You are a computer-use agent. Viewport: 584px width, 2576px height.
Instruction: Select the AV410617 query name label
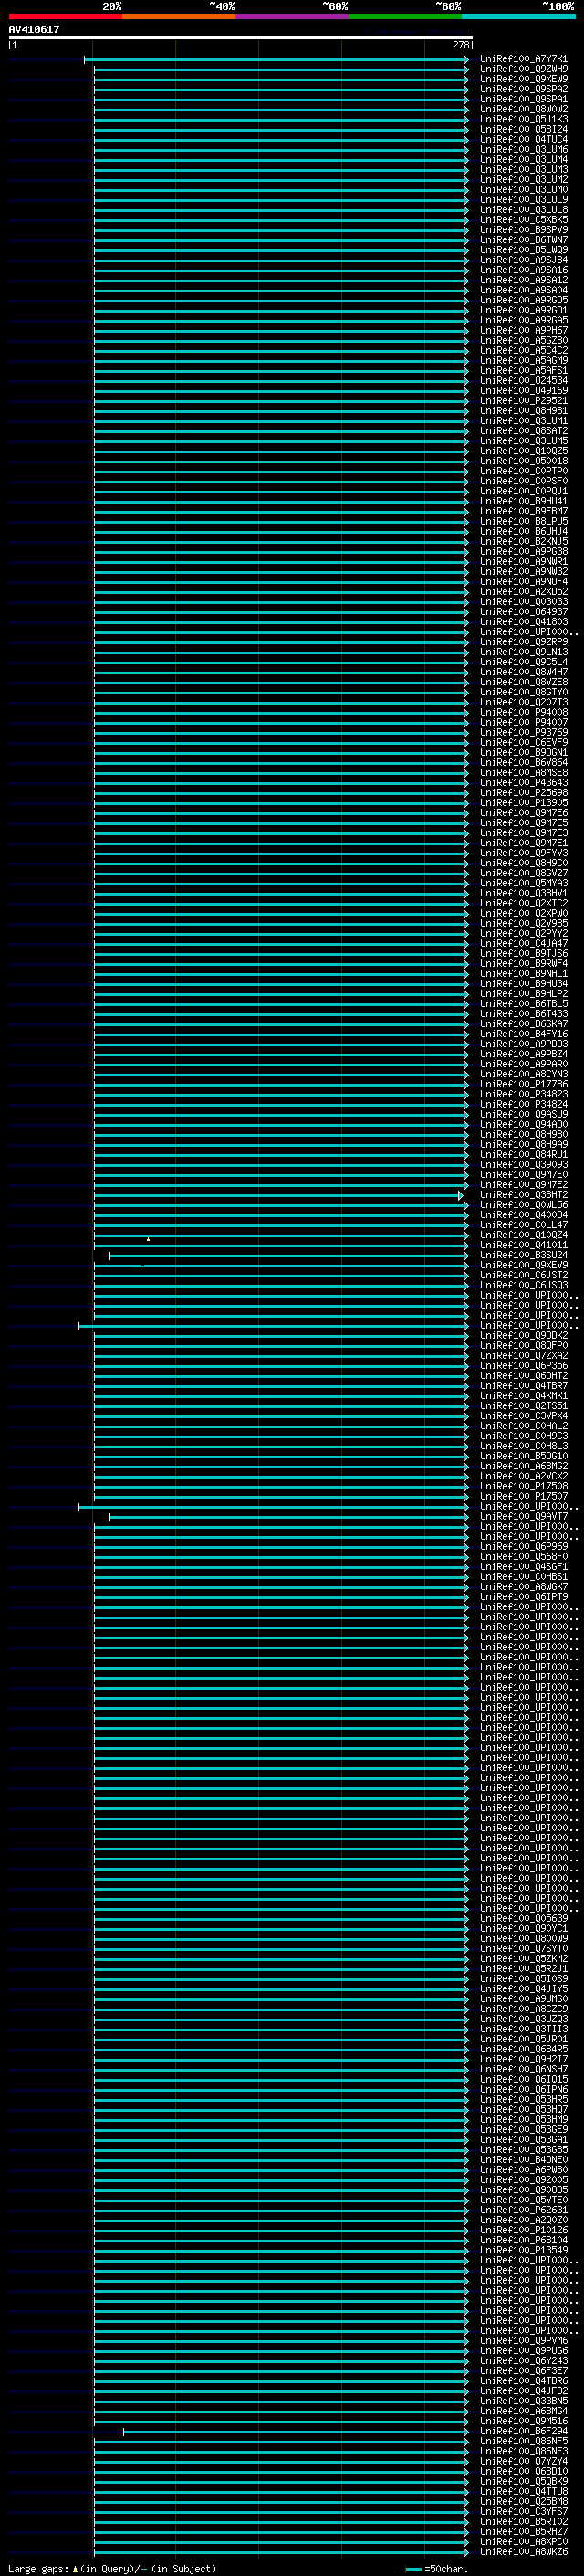(x=34, y=30)
